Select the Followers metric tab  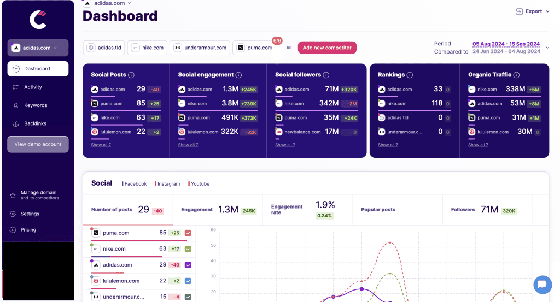pyautogui.click(x=487, y=210)
